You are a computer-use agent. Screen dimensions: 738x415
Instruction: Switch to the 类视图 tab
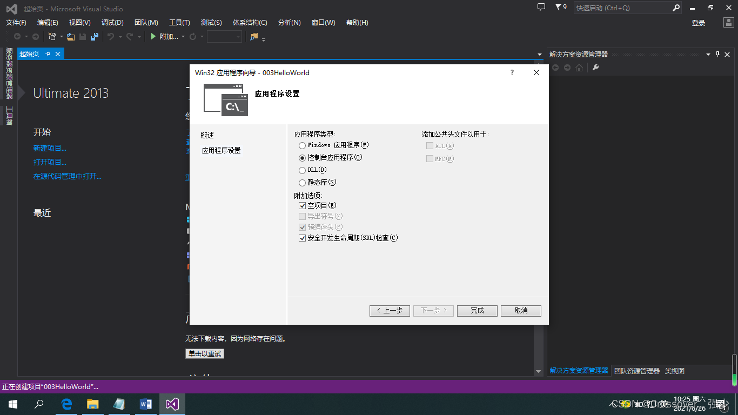[674, 371]
